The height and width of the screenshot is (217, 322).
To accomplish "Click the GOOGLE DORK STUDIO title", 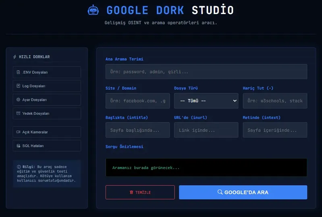I will [170, 10].
